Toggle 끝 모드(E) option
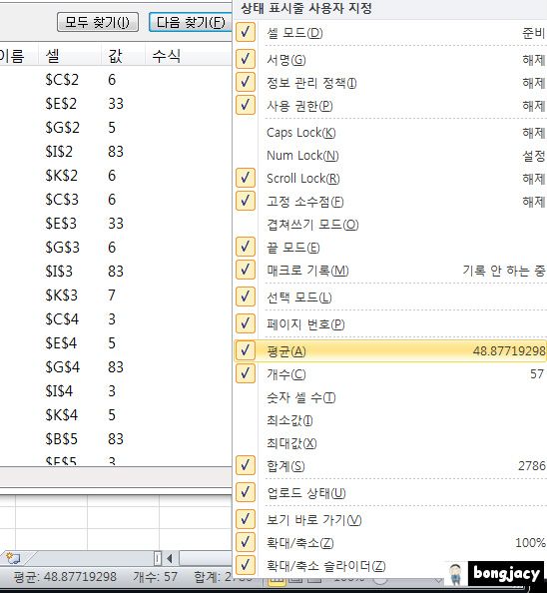547x593 pixels. point(390,248)
